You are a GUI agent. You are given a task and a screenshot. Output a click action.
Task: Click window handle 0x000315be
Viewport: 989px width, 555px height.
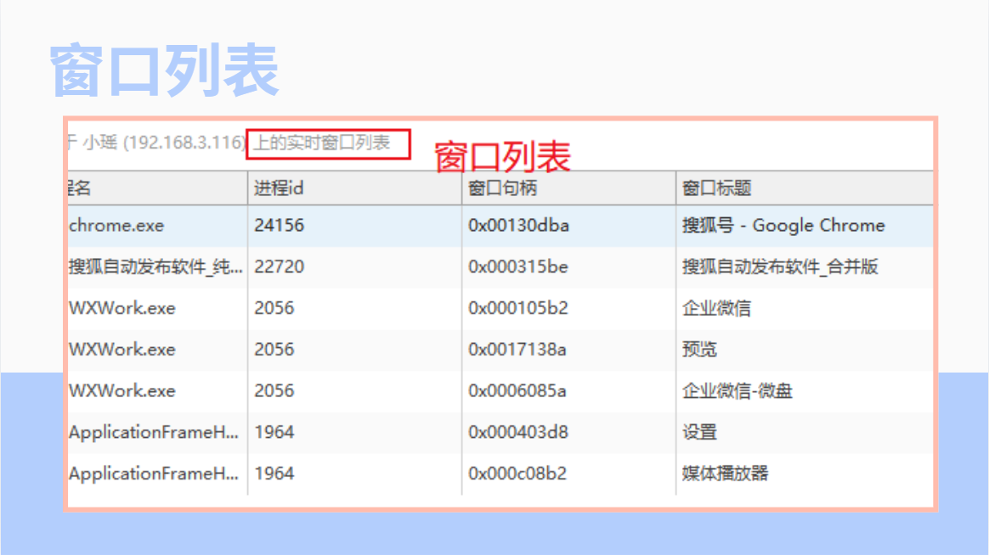pyautogui.click(x=517, y=267)
